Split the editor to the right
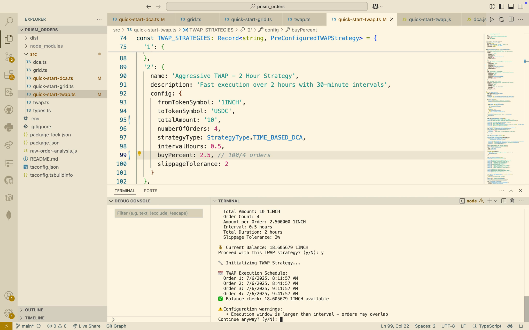Image resolution: width=529 pixels, height=330 pixels. point(511,19)
